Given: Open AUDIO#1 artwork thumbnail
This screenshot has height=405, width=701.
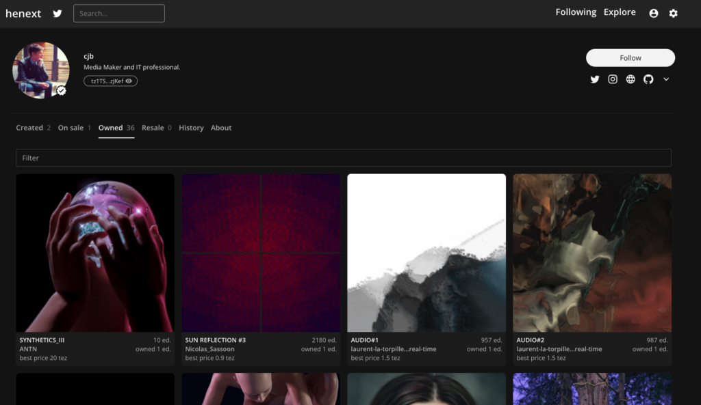Looking at the screenshot, I should pyautogui.click(x=426, y=253).
